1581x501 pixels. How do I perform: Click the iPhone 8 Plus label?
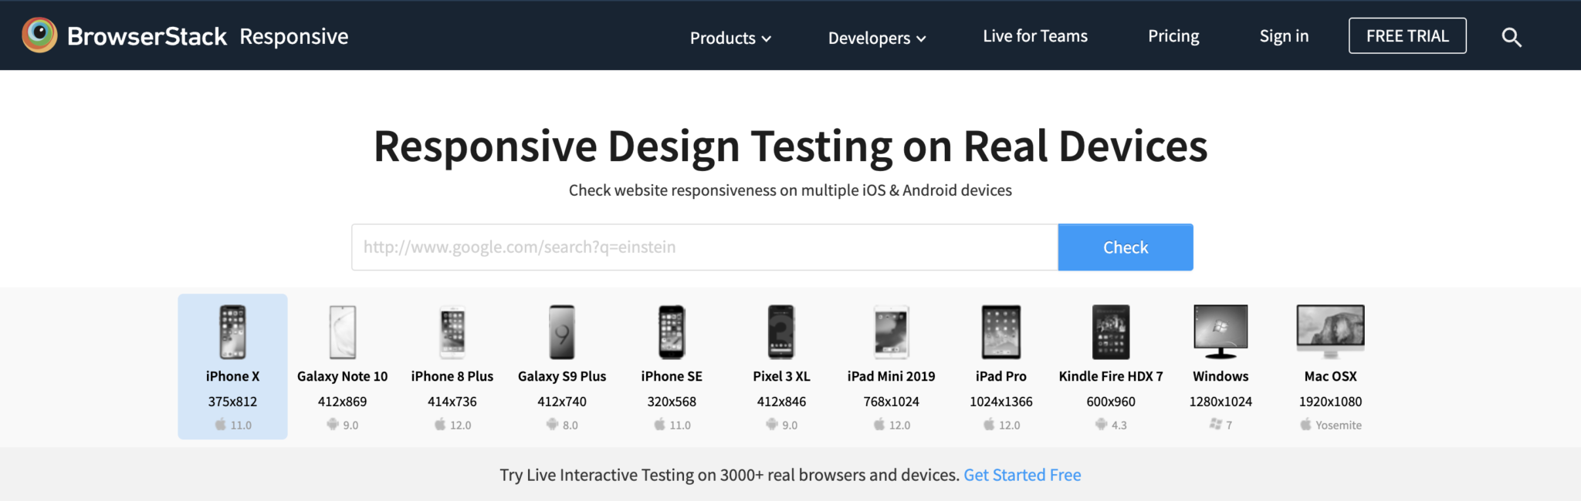point(452,376)
